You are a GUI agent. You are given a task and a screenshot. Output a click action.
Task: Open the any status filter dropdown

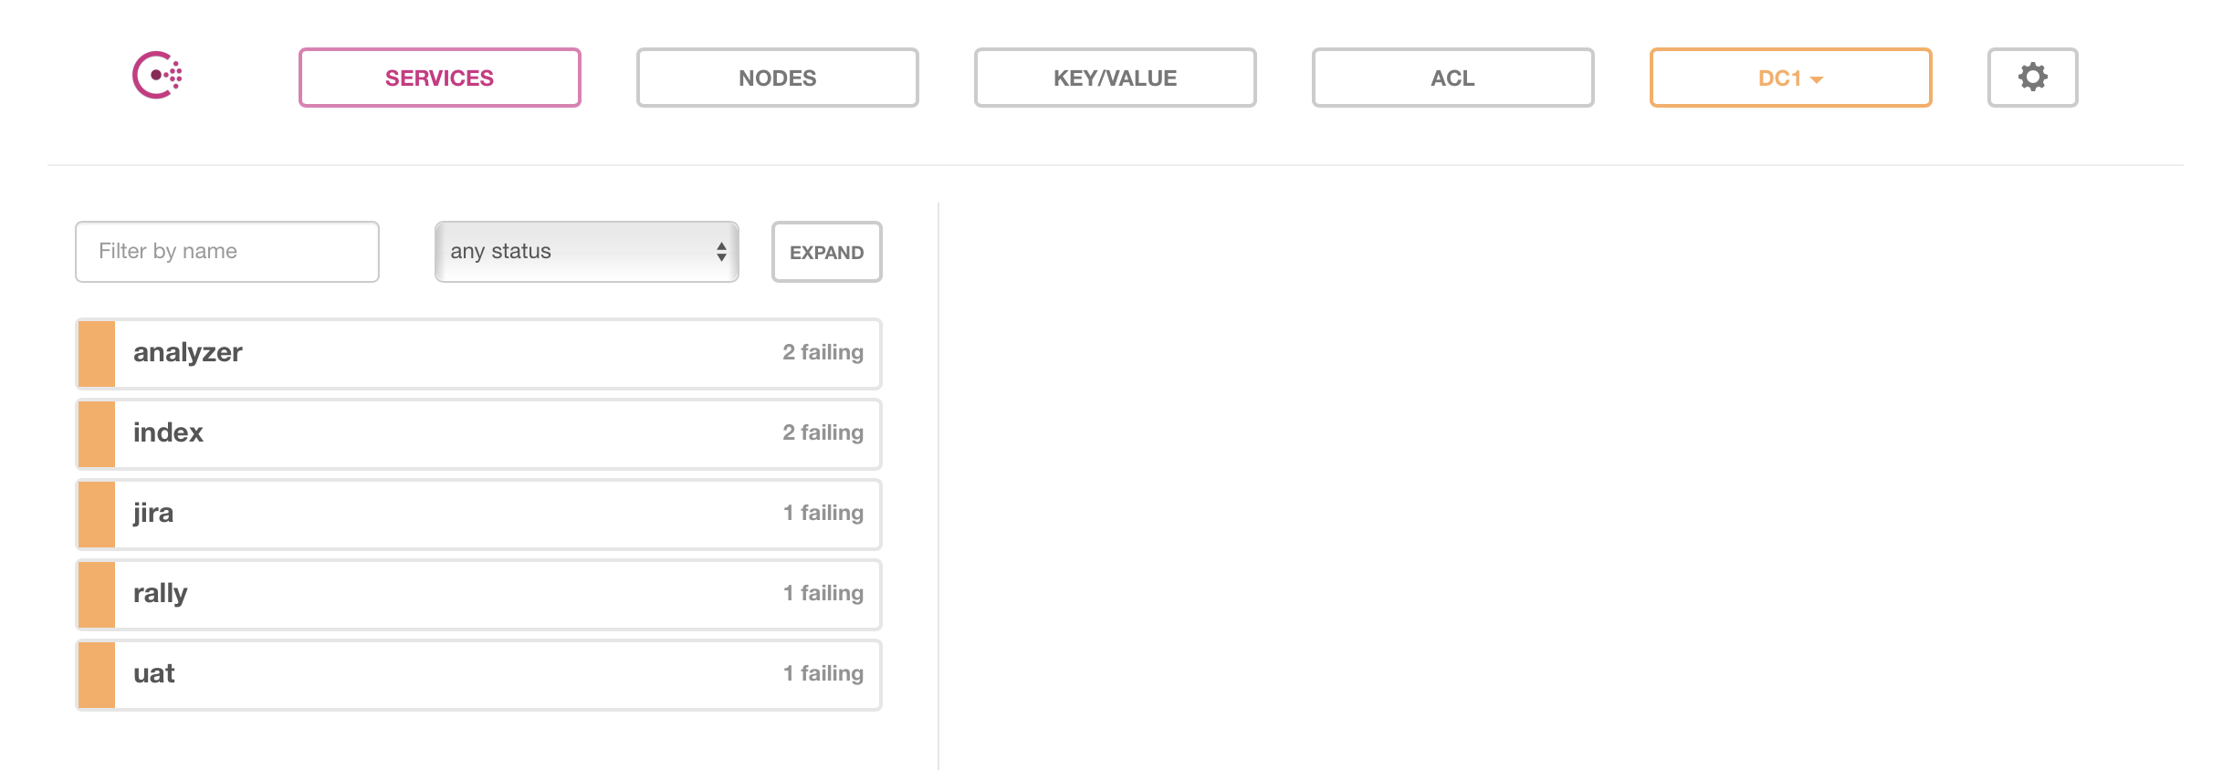587,251
